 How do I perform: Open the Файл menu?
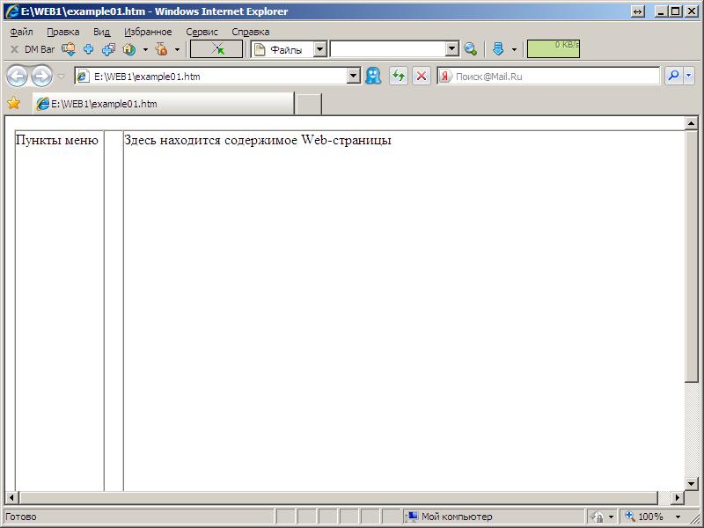[x=21, y=32]
